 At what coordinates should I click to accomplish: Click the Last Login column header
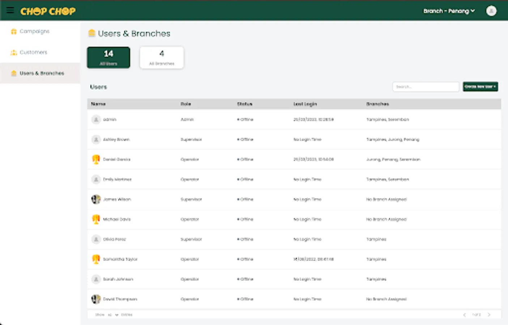point(305,104)
